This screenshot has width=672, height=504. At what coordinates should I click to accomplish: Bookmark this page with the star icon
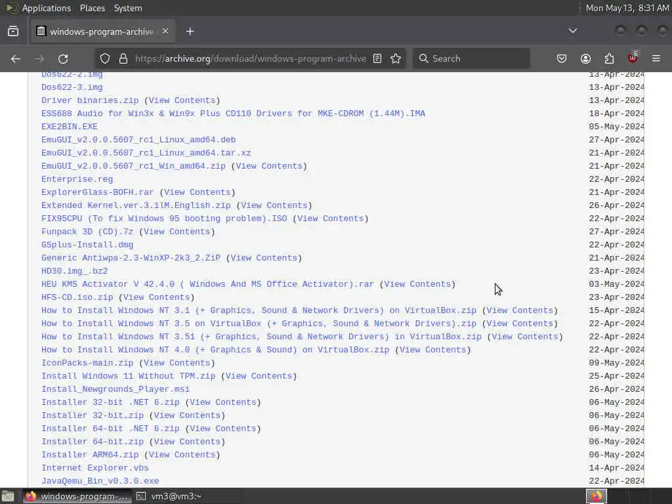click(x=396, y=58)
